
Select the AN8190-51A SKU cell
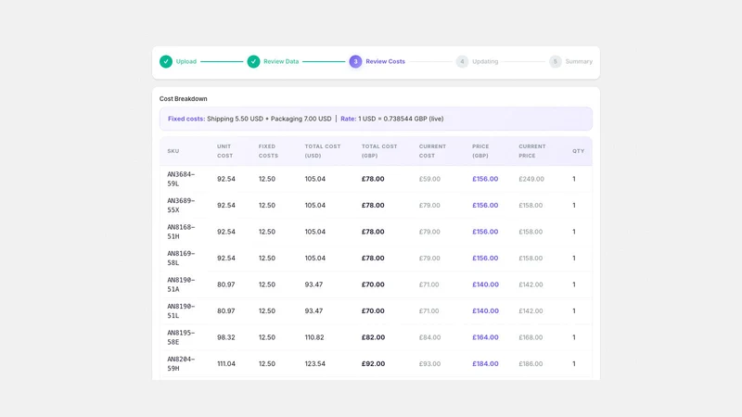coord(181,284)
